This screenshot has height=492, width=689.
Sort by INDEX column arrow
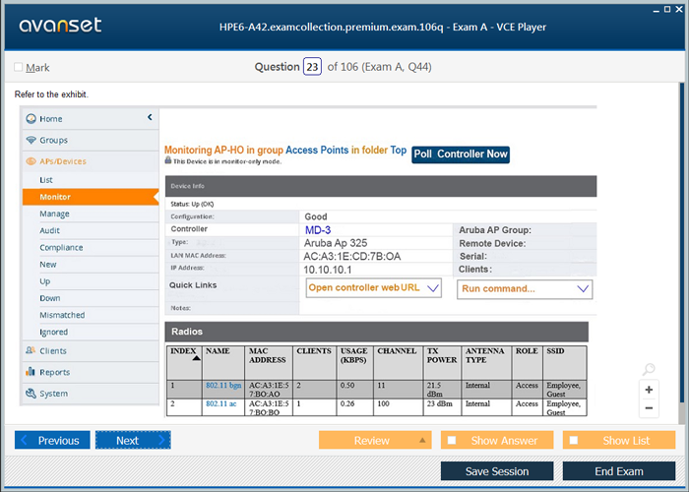coord(197,358)
